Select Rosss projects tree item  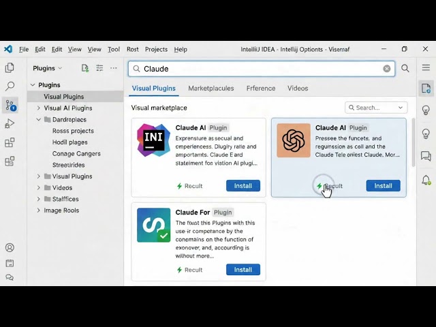point(73,131)
